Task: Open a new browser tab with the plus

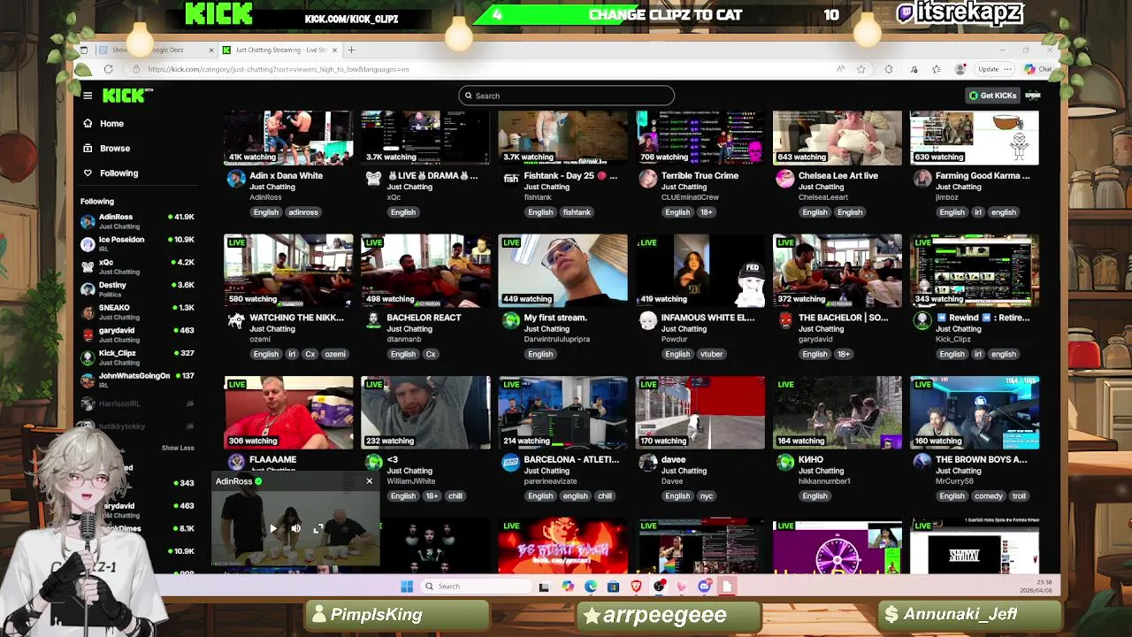Action: click(351, 50)
